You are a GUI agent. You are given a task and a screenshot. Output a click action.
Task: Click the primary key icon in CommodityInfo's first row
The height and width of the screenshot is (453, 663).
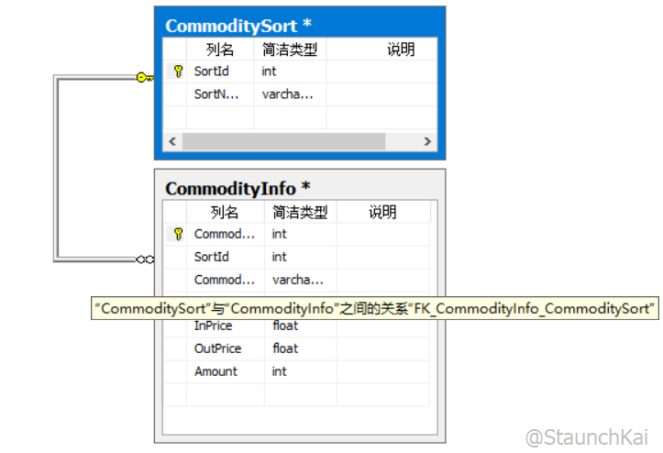178,234
